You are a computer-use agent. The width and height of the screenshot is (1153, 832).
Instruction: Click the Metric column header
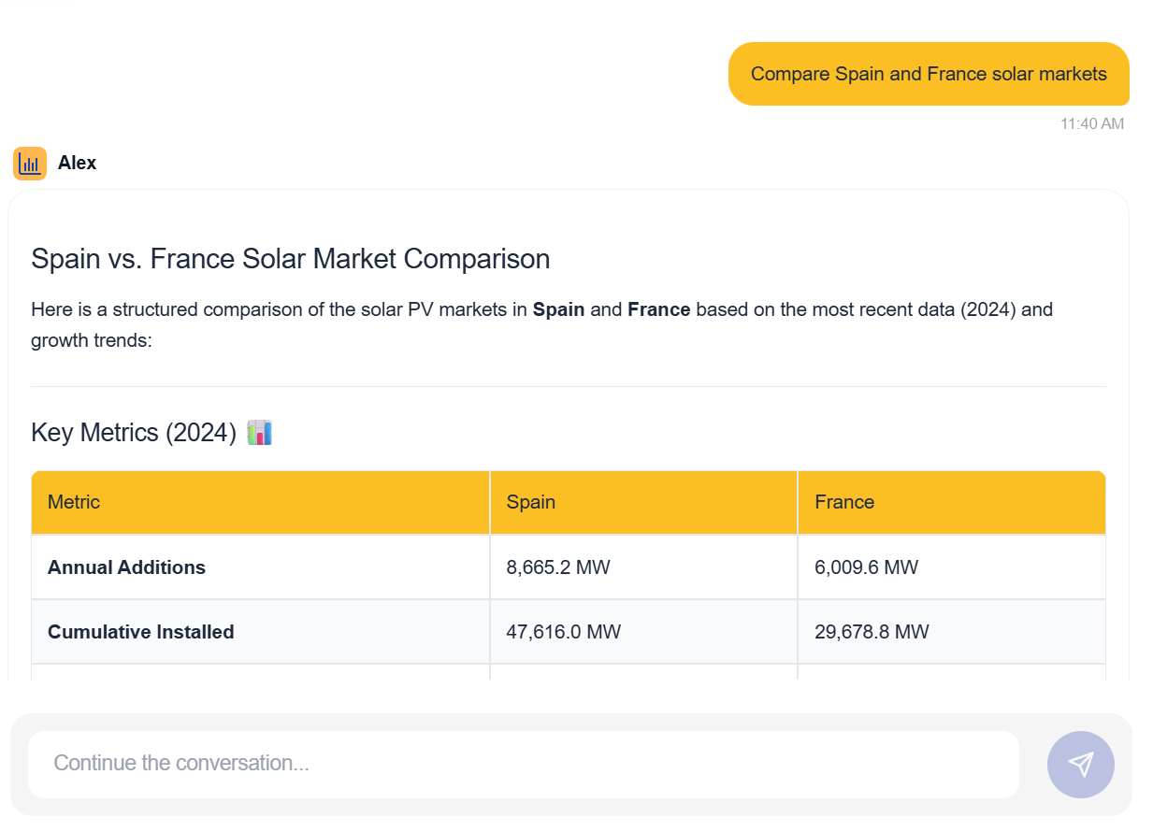(74, 502)
